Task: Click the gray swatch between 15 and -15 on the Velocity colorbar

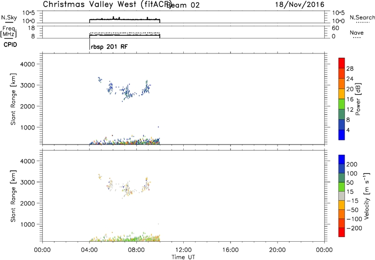Action: click(x=342, y=196)
